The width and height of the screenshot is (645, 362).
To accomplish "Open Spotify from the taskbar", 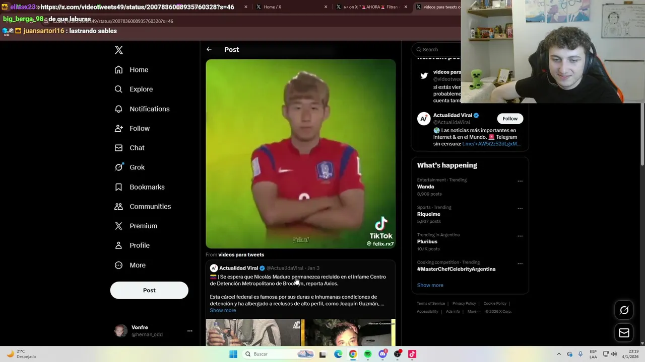I will point(368,354).
